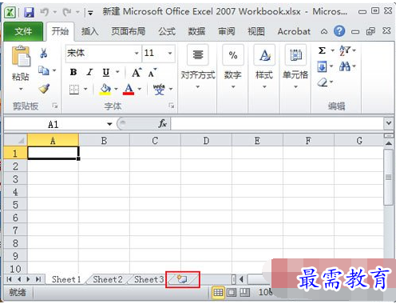Click the Redo arrow icon

point(67,12)
